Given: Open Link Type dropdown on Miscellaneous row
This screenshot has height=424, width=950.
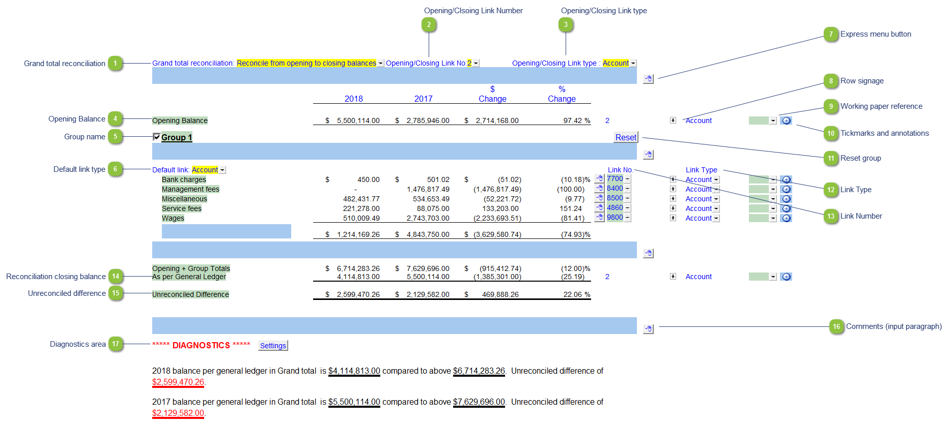Looking at the screenshot, I should point(716,199).
